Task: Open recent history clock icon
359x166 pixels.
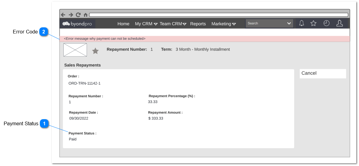Action: pyautogui.click(x=326, y=23)
